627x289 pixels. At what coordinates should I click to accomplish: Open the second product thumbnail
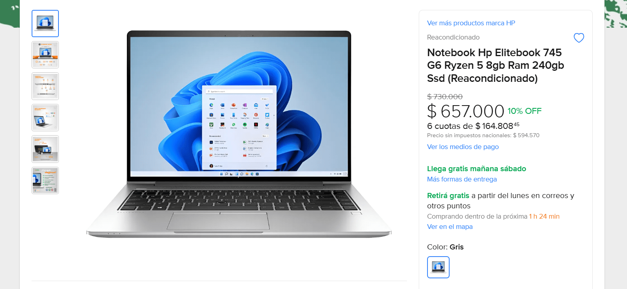(x=45, y=55)
